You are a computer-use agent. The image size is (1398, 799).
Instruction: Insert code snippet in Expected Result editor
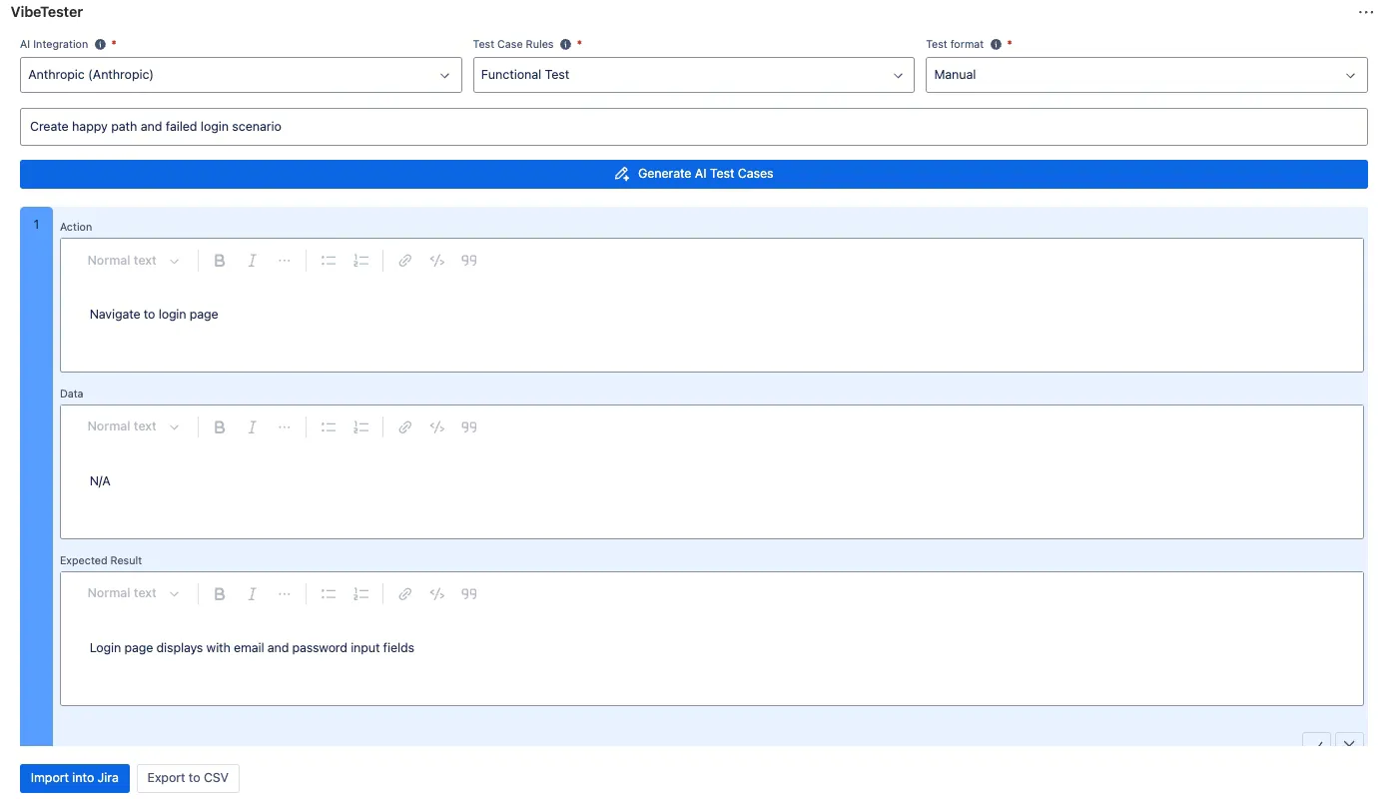(x=436, y=593)
